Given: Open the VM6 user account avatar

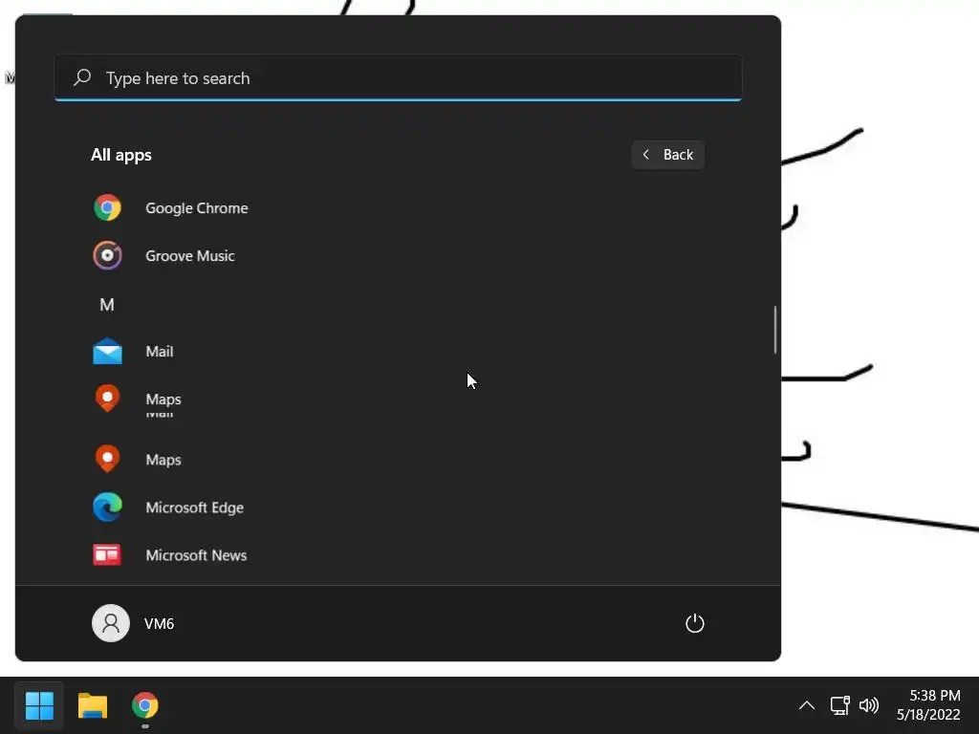Looking at the screenshot, I should [111, 623].
